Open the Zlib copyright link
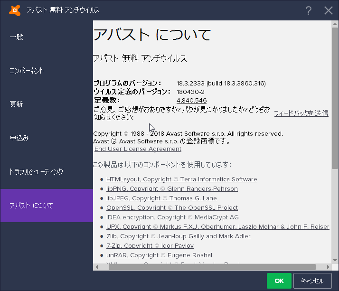Screen dimensions: 339x291 [179, 236]
